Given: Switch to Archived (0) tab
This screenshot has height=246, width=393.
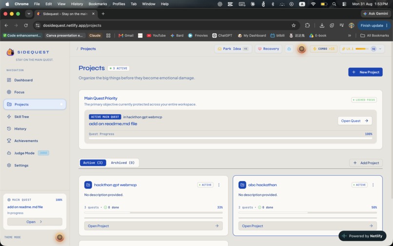Looking at the screenshot, I should pos(122,163).
